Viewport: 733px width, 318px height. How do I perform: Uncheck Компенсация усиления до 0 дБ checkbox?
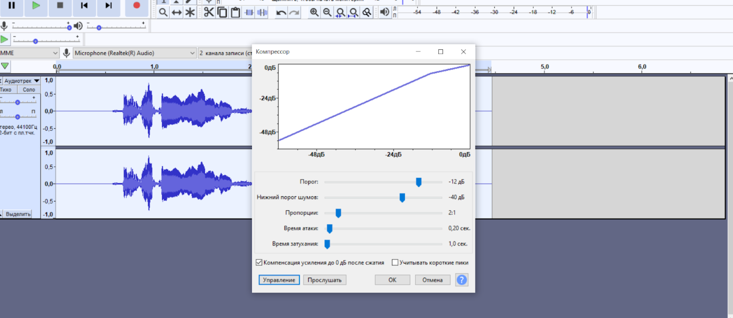coord(259,263)
